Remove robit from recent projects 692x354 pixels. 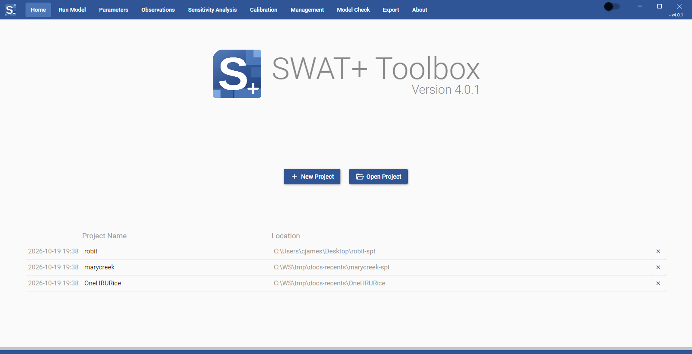point(658,251)
